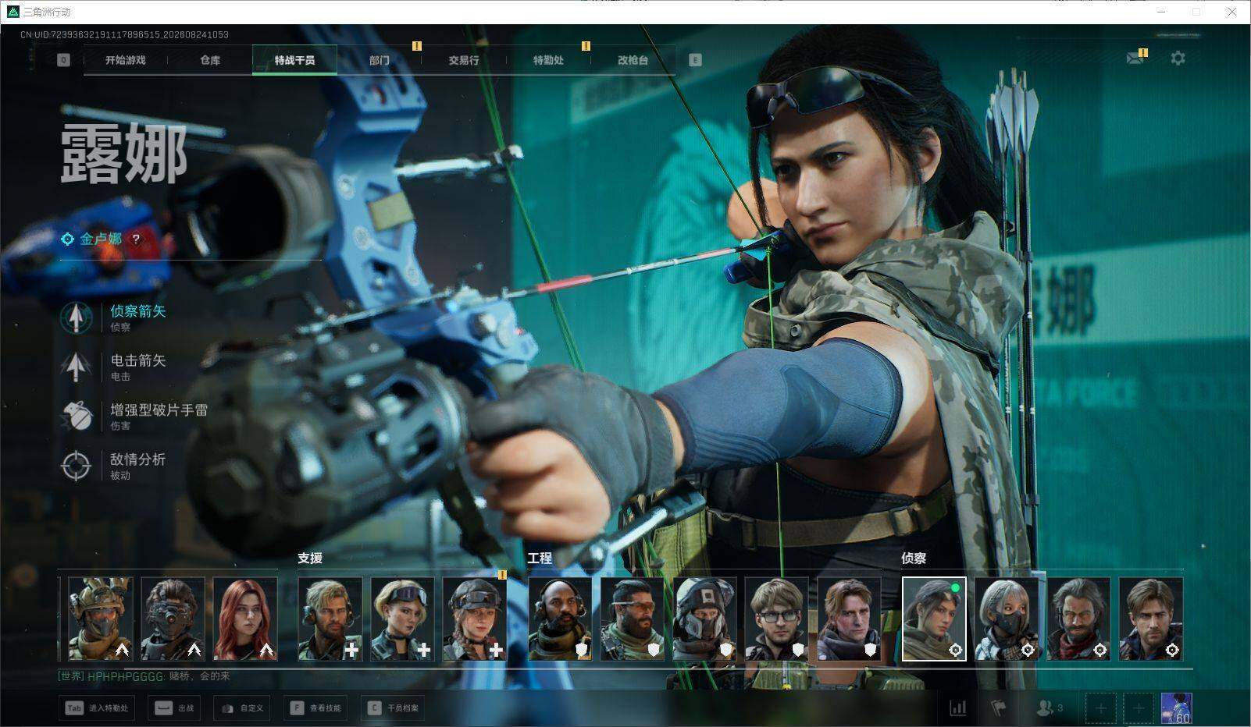The width and height of the screenshot is (1251, 727).
Task: Click the 自定义 customize button
Action: coord(243,708)
